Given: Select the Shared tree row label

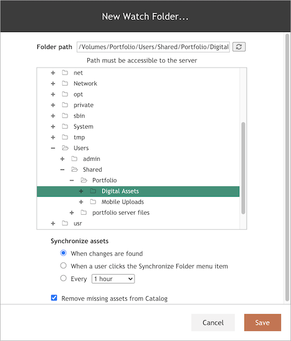Looking at the screenshot, I should tap(93, 170).
